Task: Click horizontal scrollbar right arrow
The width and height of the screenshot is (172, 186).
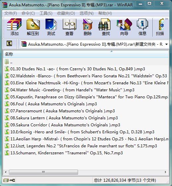Action: coord(165,172)
